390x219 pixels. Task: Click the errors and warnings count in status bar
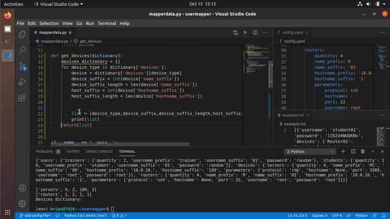tap(119, 215)
